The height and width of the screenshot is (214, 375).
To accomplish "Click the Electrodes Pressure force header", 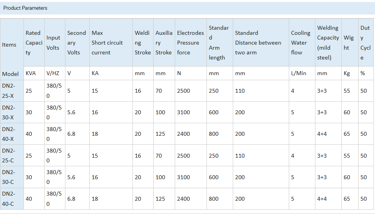I will point(190,43).
